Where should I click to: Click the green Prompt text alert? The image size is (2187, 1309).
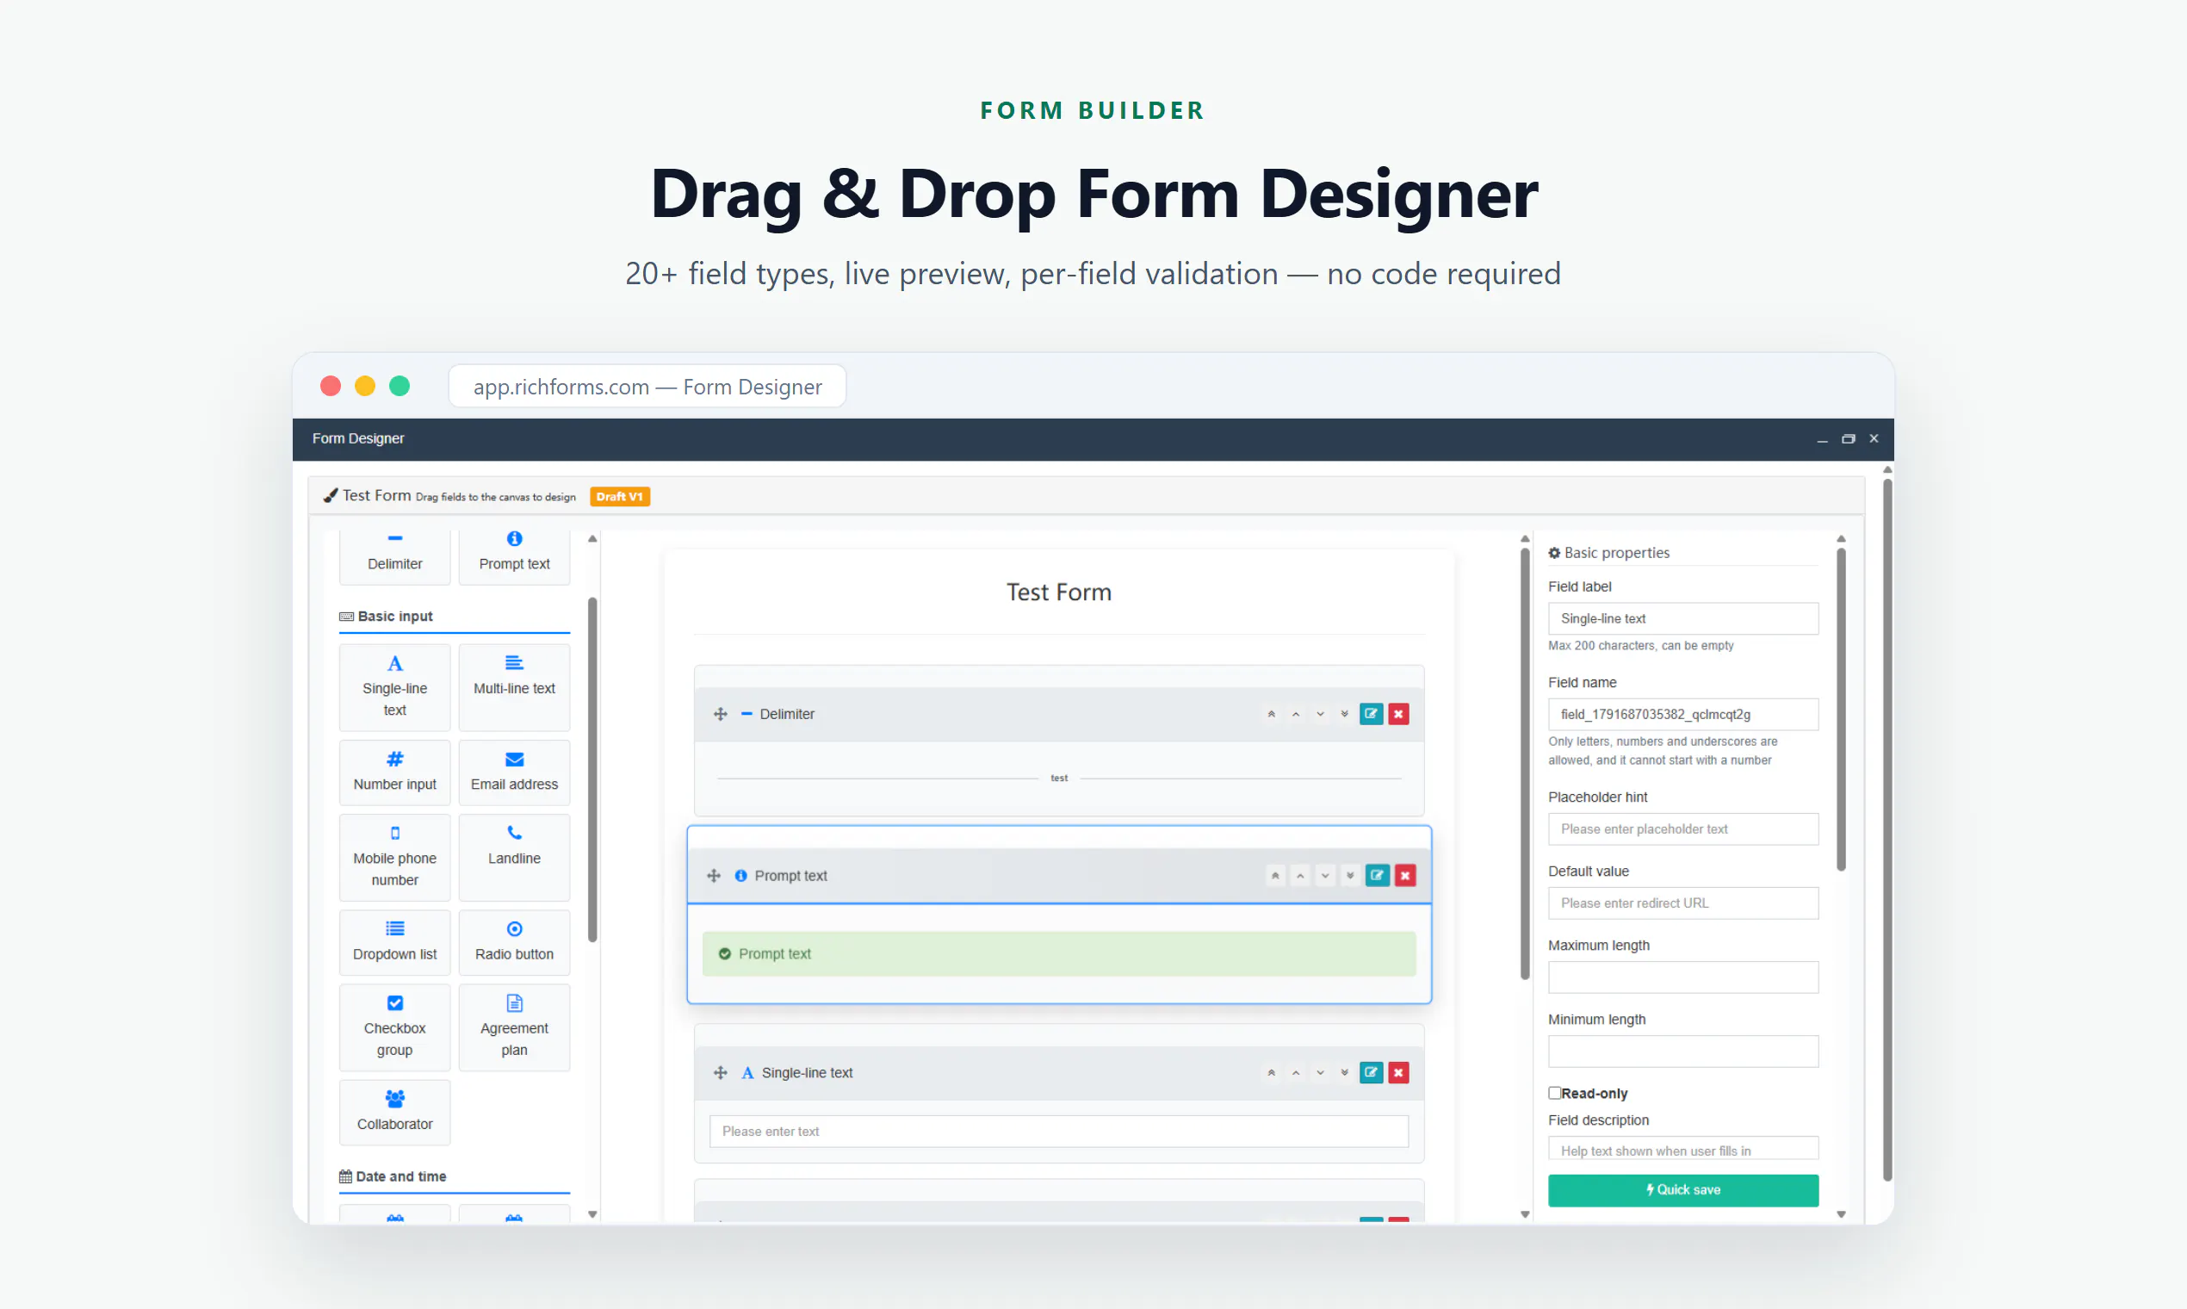1058,953
